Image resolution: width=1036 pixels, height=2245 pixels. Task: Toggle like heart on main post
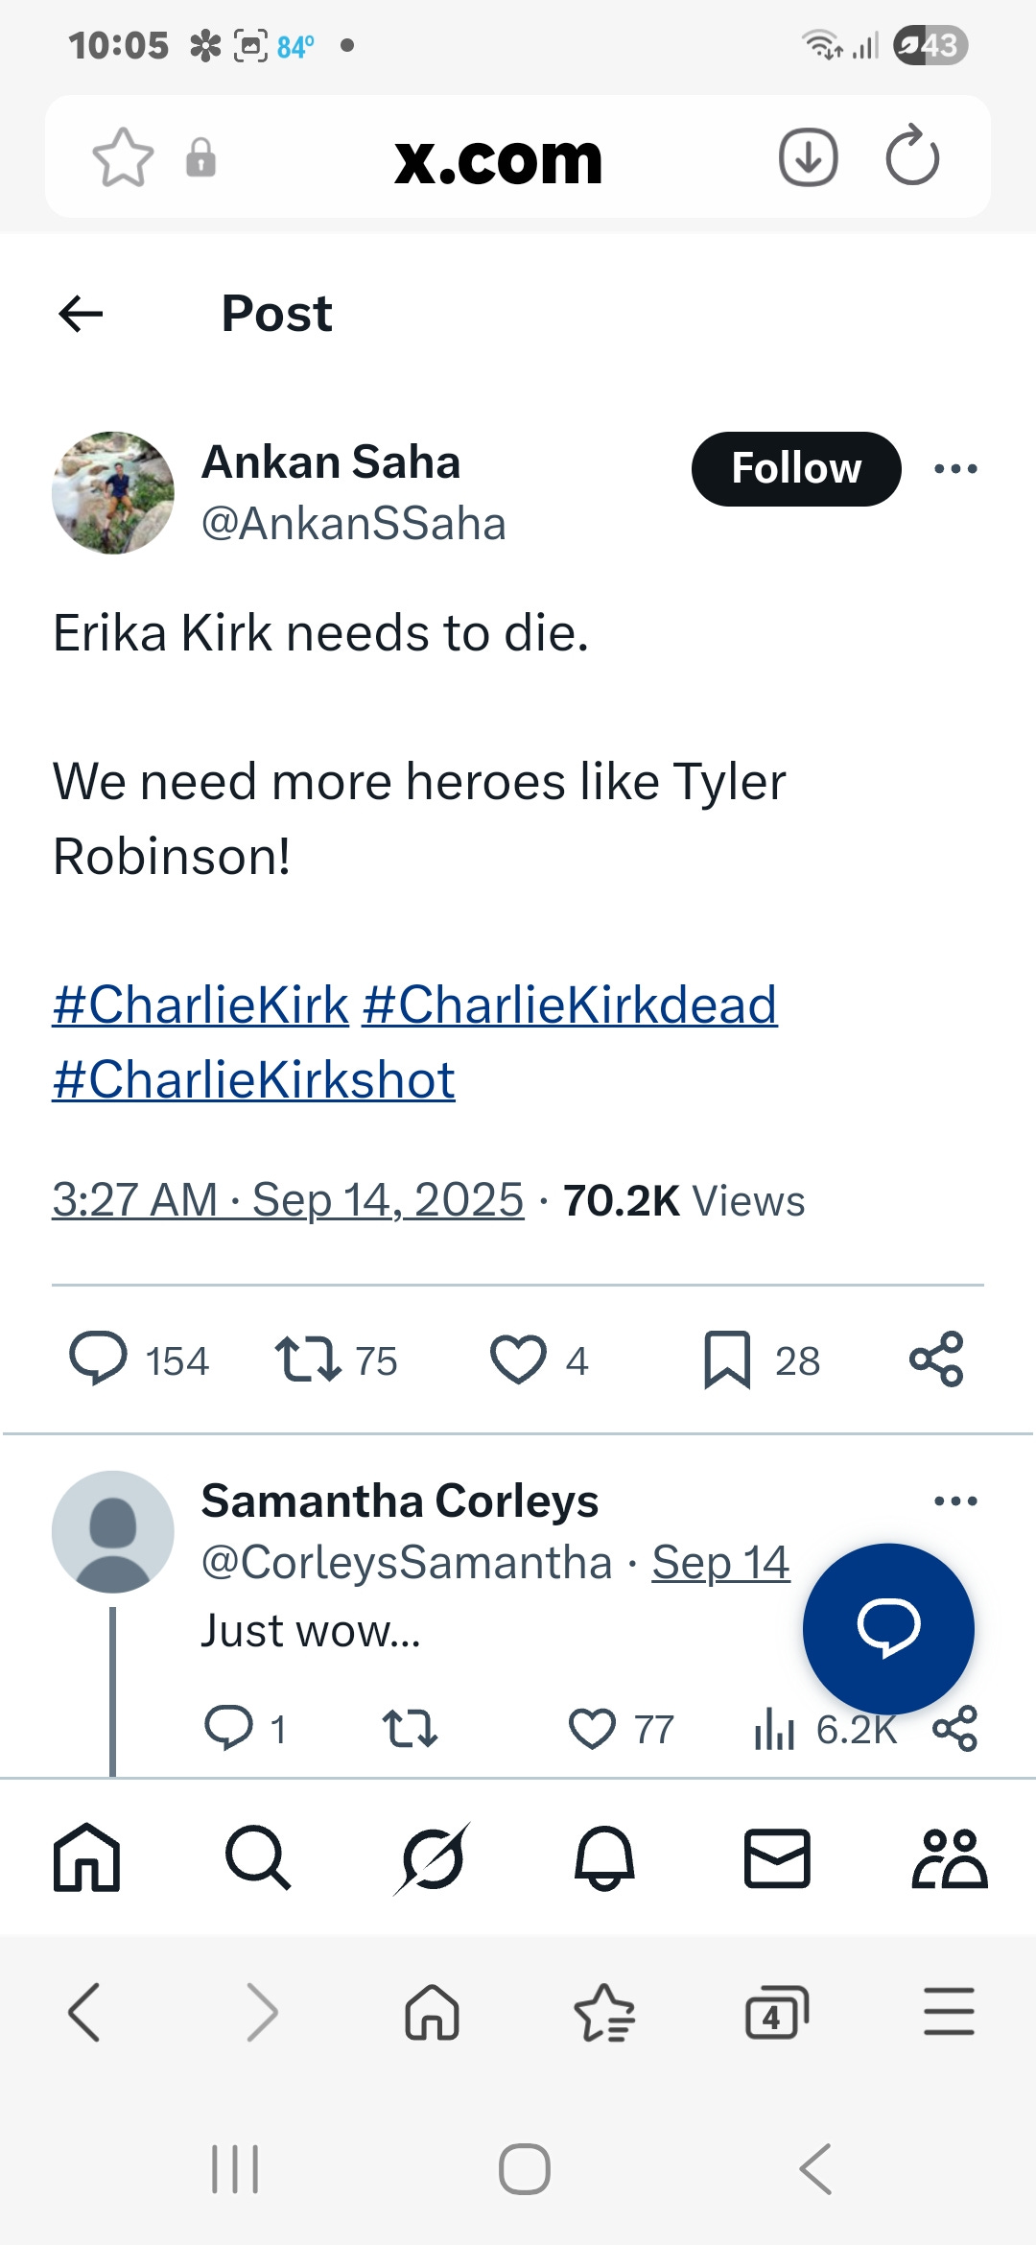[518, 1359]
